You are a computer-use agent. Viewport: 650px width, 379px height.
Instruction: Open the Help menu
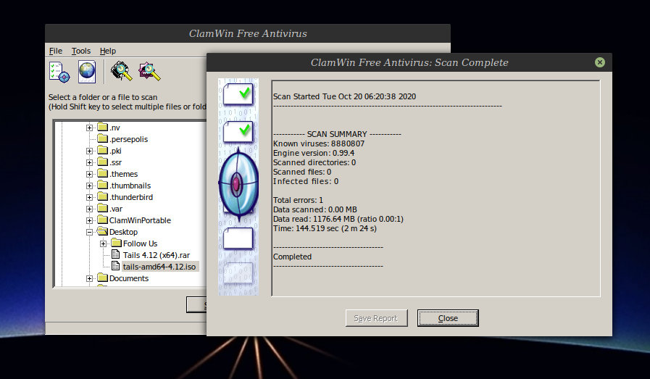pyautogui.click(x=108, y=51)
